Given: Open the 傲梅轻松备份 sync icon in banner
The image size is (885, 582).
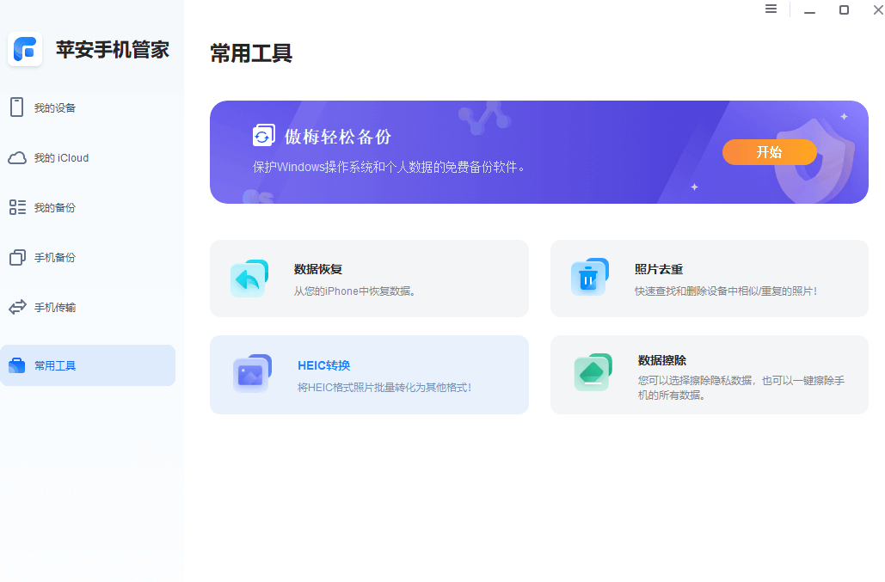Looking at the screenshot, I should coord(262,135).
